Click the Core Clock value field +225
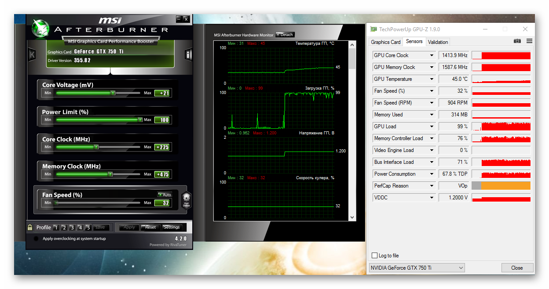549x289 pixels. tap(162, 147)
